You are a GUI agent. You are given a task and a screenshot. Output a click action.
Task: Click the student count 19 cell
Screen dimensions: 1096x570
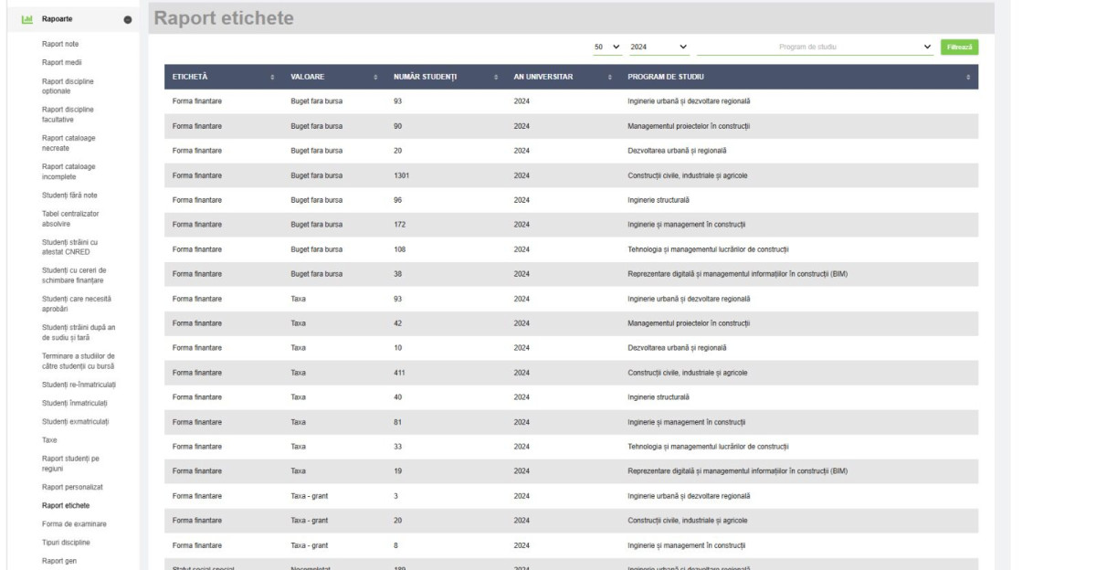(x=397, y=471)
